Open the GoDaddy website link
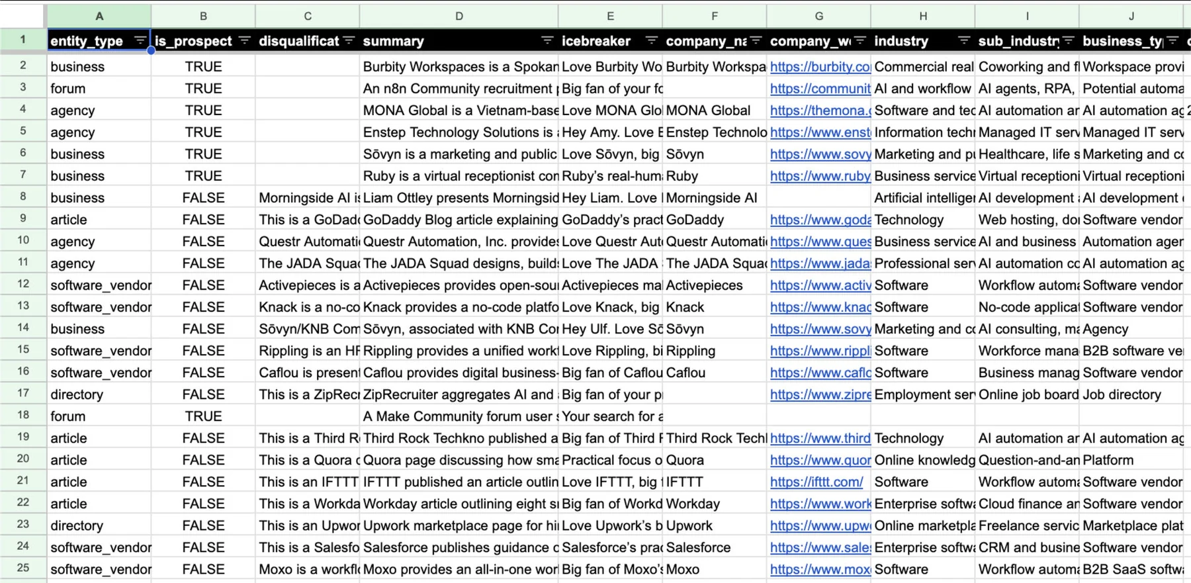 [x=820, y=219]
